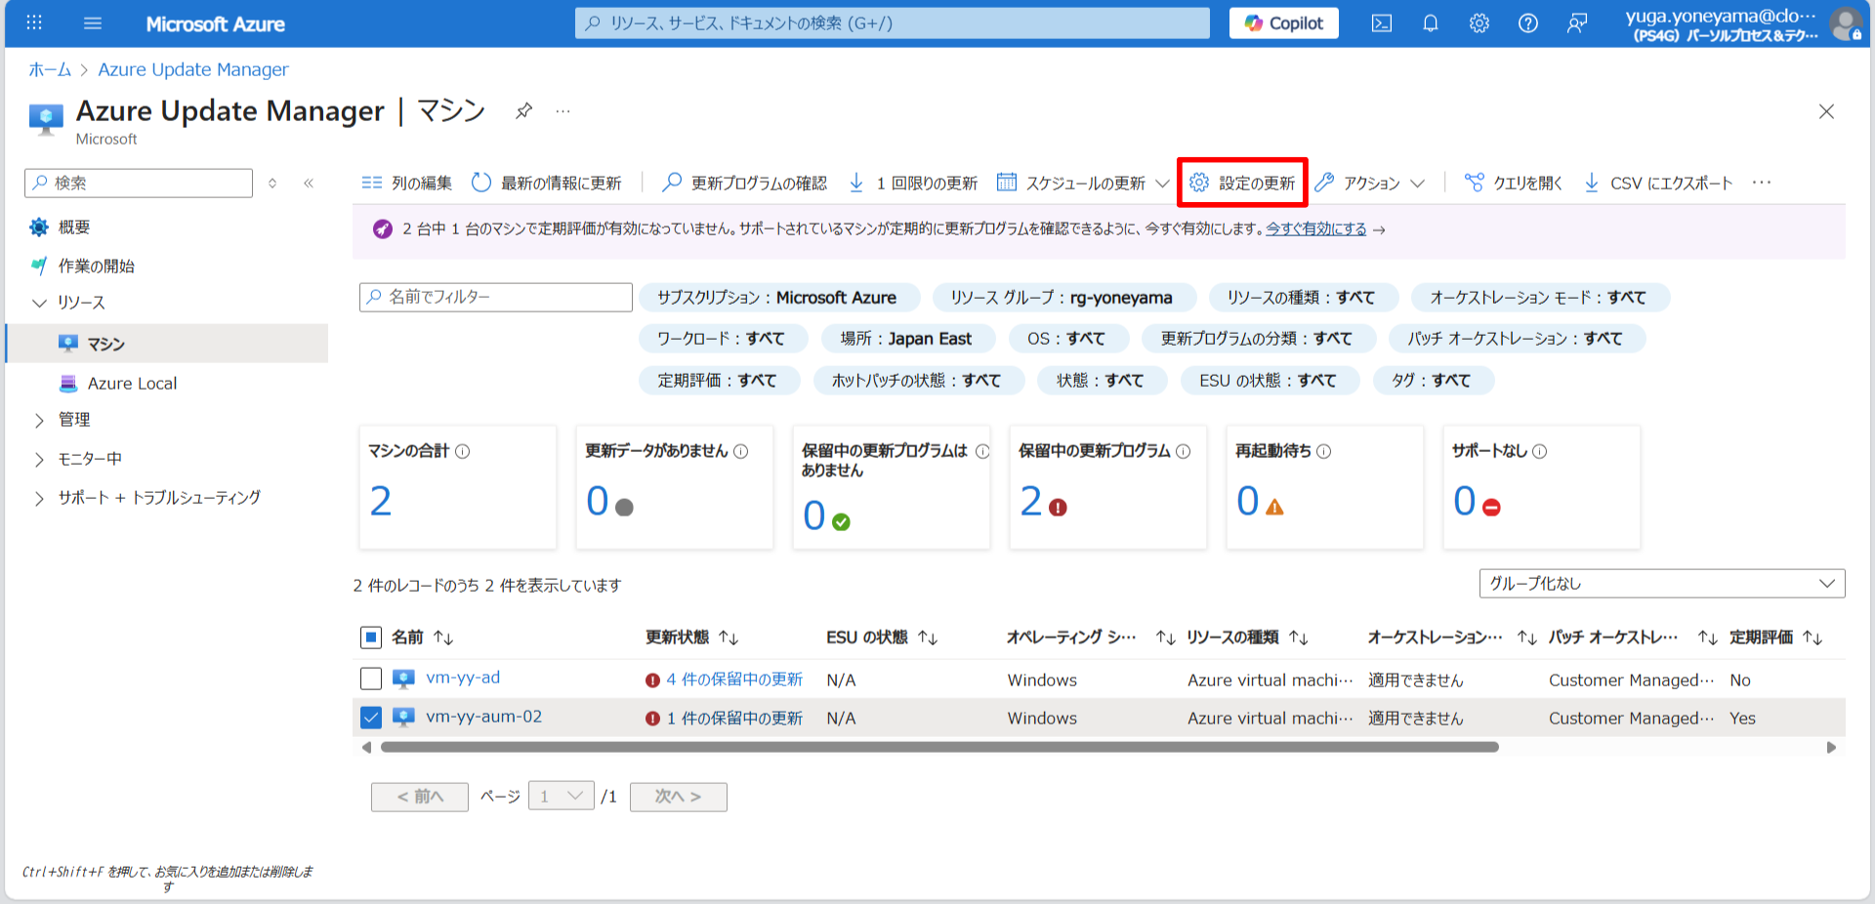Open the グループ化なし dropdown
This screenshot has width=1875, height=904.
point(1661,583)
